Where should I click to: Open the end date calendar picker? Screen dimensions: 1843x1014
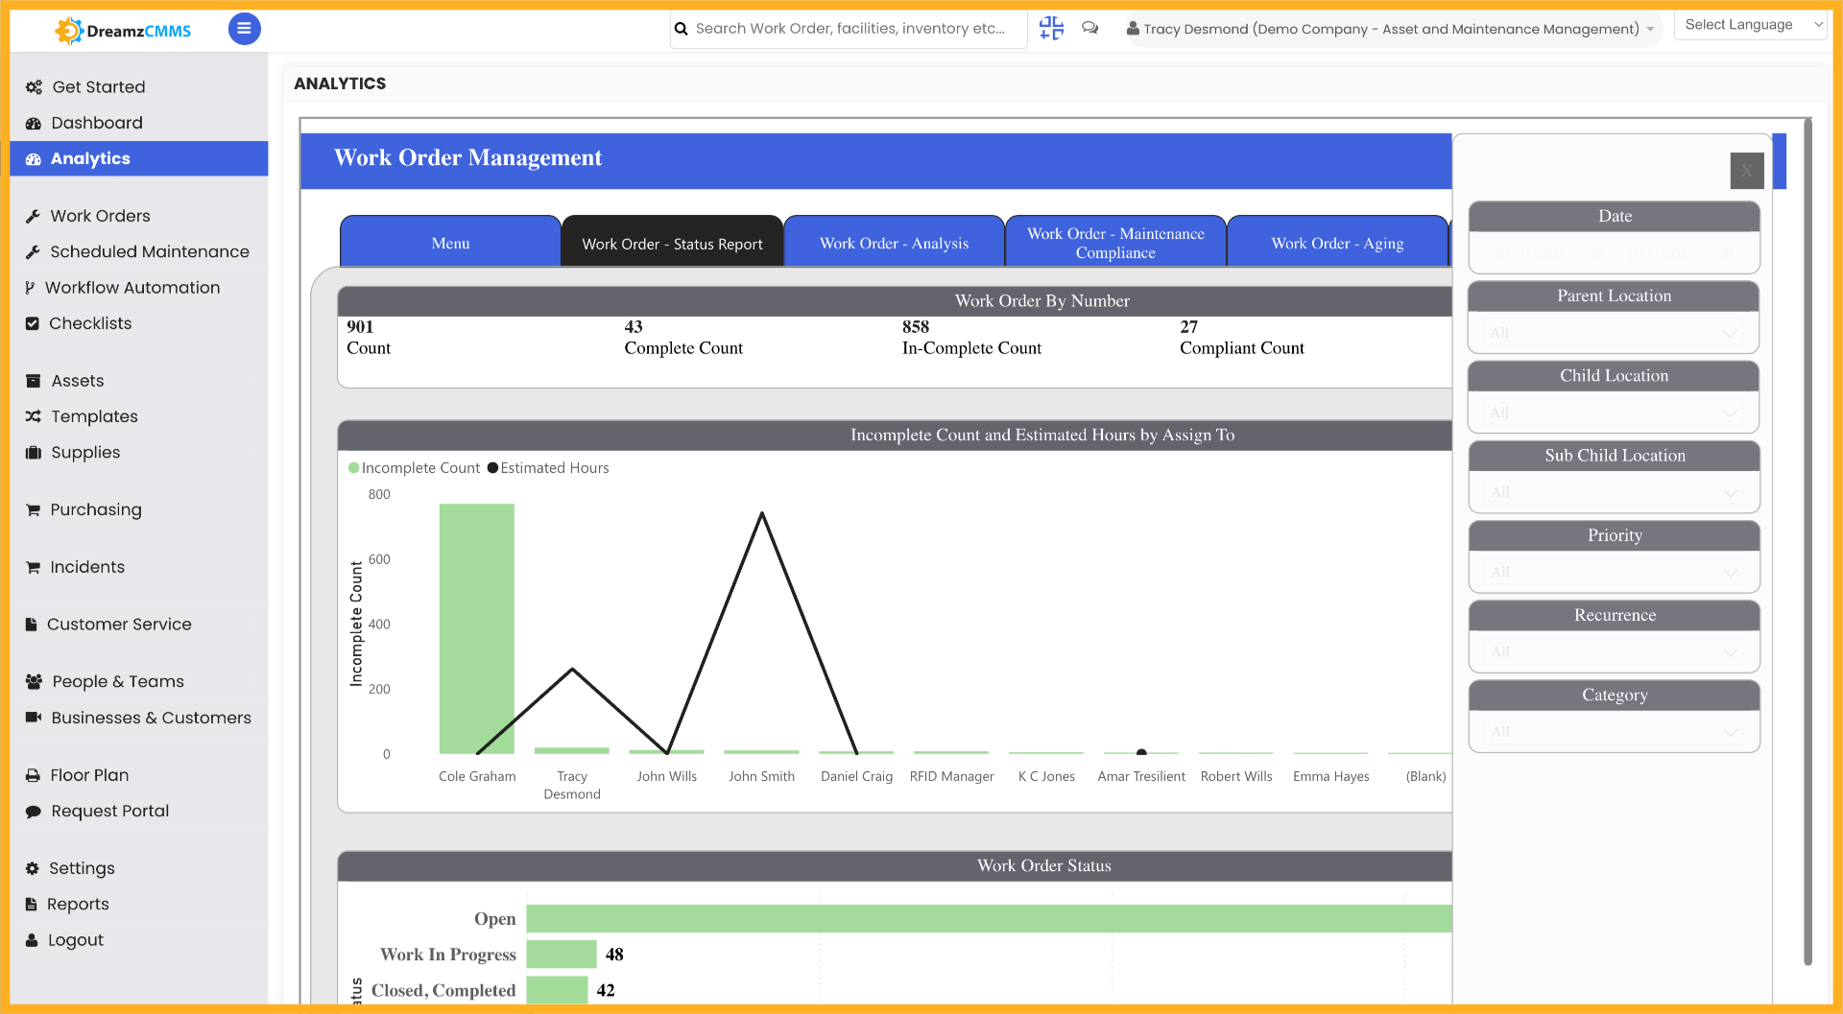pyautogui.click(x=1728, y=254)
